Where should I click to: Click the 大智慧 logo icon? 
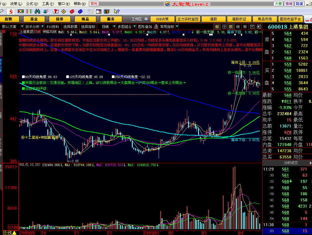(167, 4)
